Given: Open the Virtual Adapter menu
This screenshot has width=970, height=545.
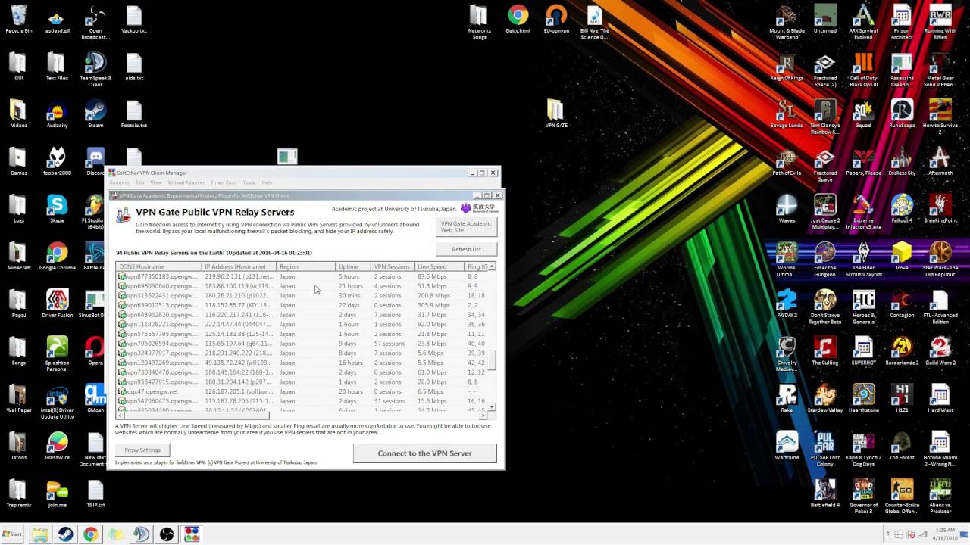Looking at the screenshot, I should pos(186,182).
